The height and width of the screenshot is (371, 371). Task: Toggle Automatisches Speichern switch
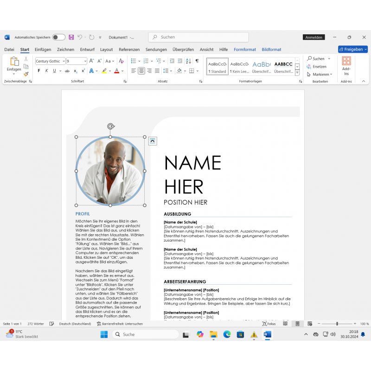click(x=58, y=37)
